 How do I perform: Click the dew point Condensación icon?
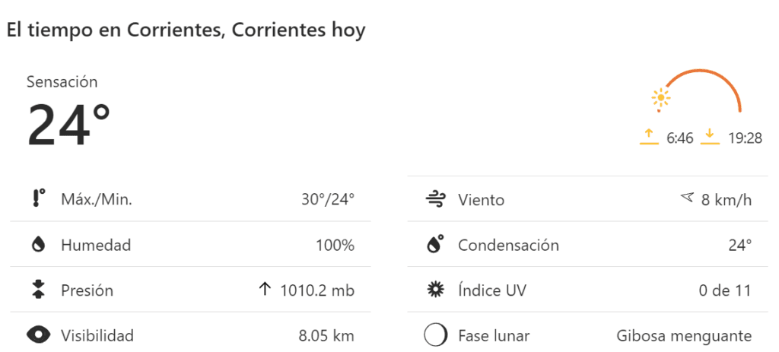click(x=435, y=245)
